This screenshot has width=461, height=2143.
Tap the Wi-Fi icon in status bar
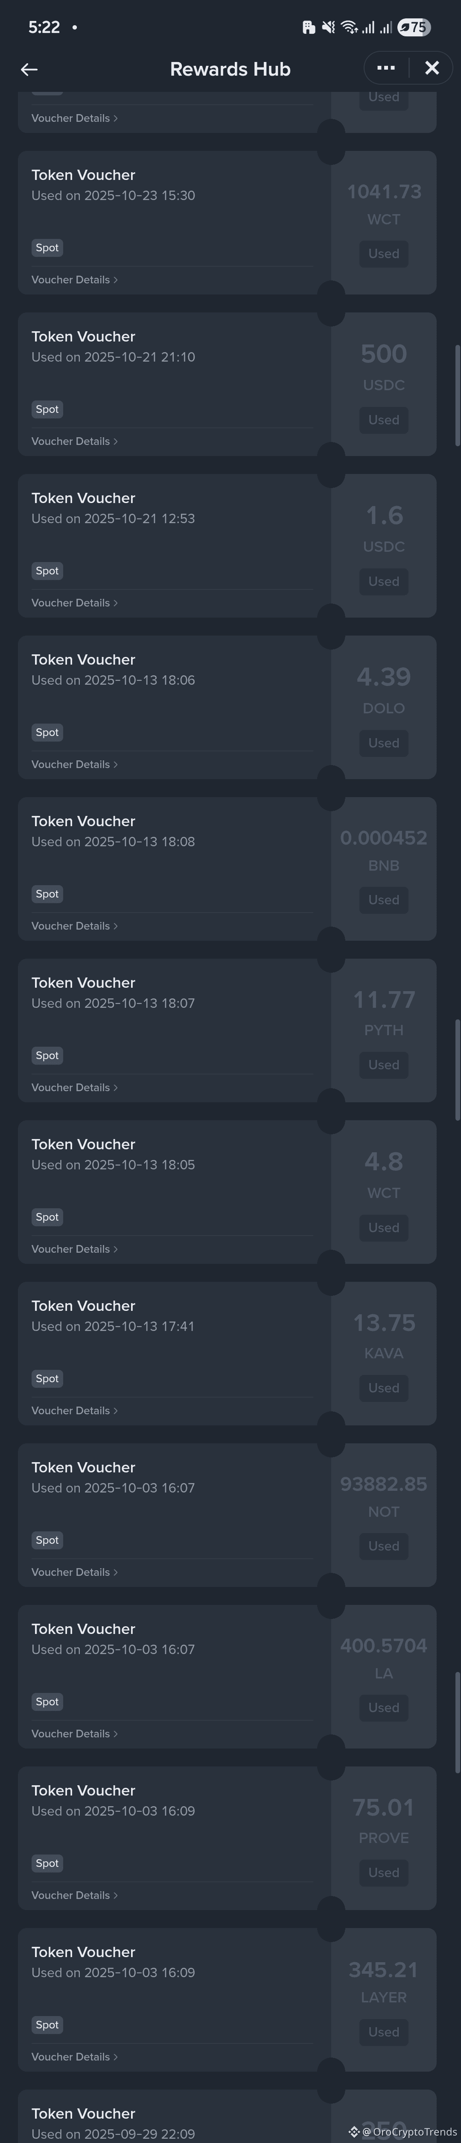click(349, 27)
